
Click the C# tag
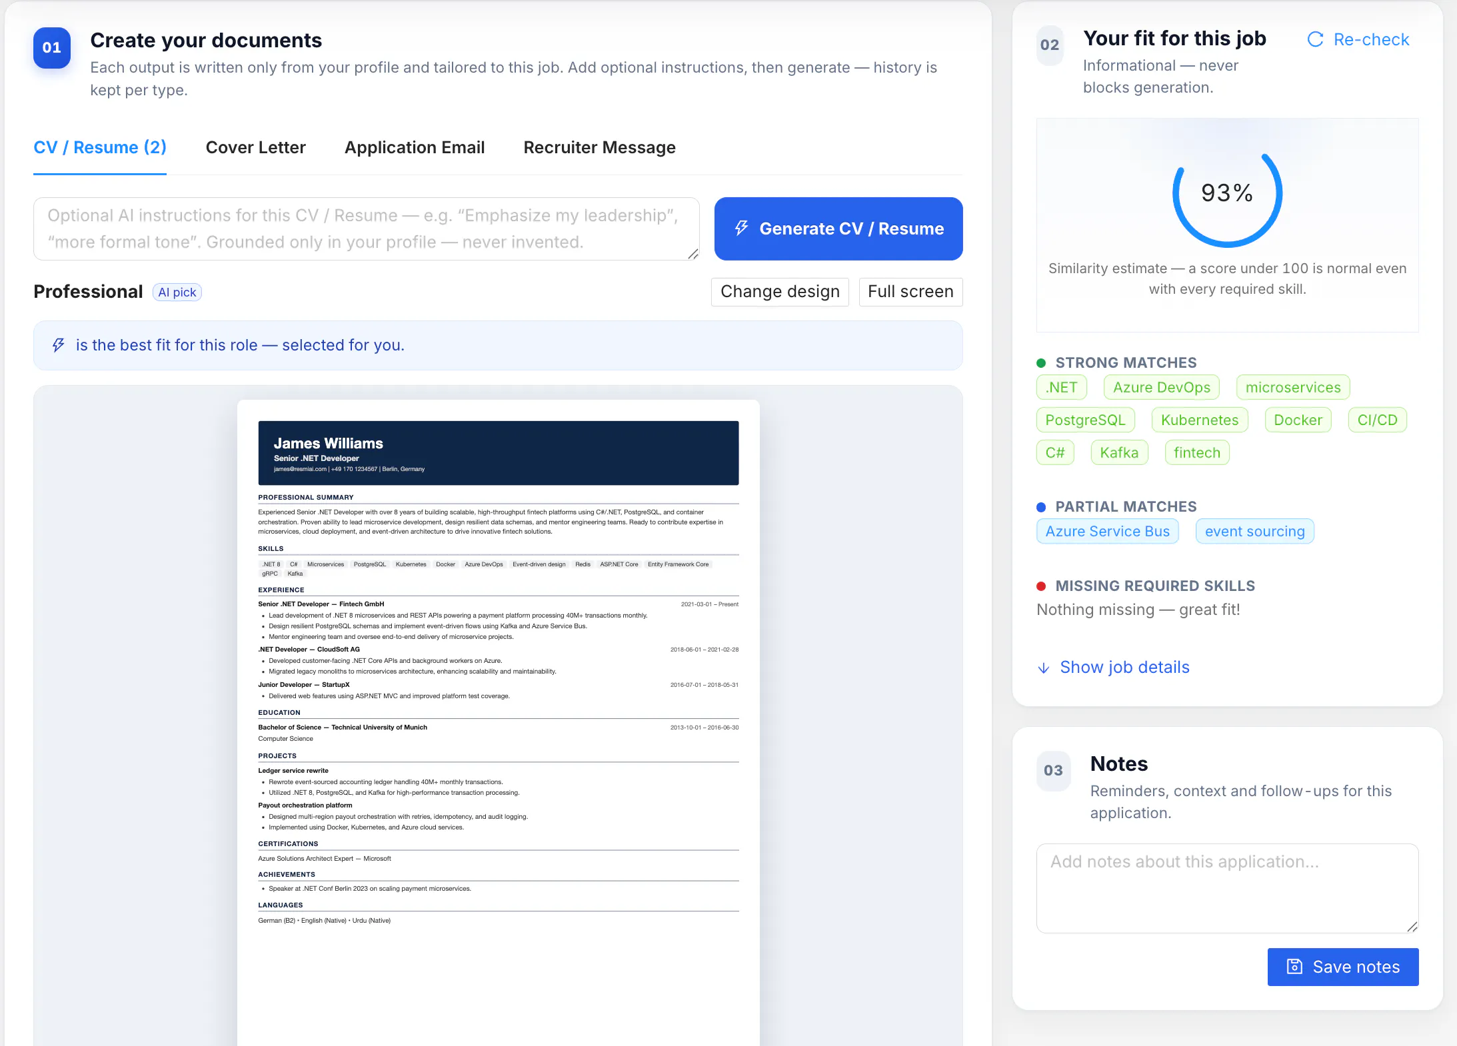[x=1055, y=452]
